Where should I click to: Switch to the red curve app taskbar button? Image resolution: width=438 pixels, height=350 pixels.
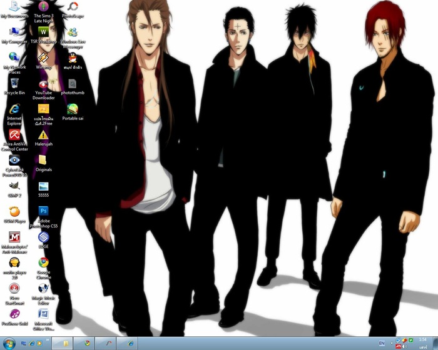point(106,344)
